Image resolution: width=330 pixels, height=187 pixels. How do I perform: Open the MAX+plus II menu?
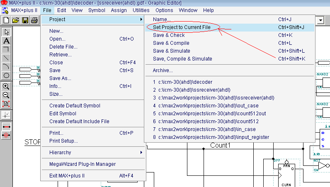(x=24, y=10)
